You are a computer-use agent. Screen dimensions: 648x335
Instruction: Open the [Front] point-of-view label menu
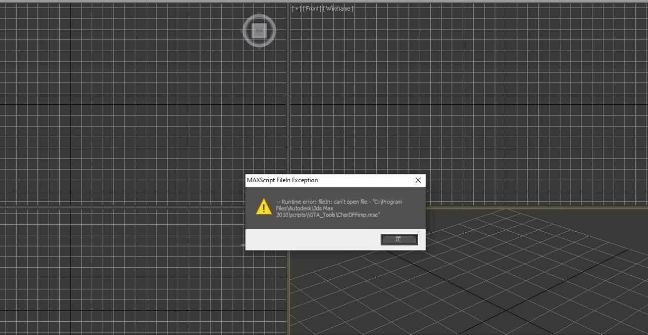(x=312, y=9)
